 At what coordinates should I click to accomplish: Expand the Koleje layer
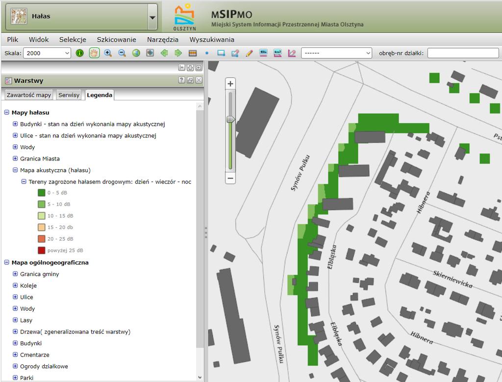pos(15,285)
